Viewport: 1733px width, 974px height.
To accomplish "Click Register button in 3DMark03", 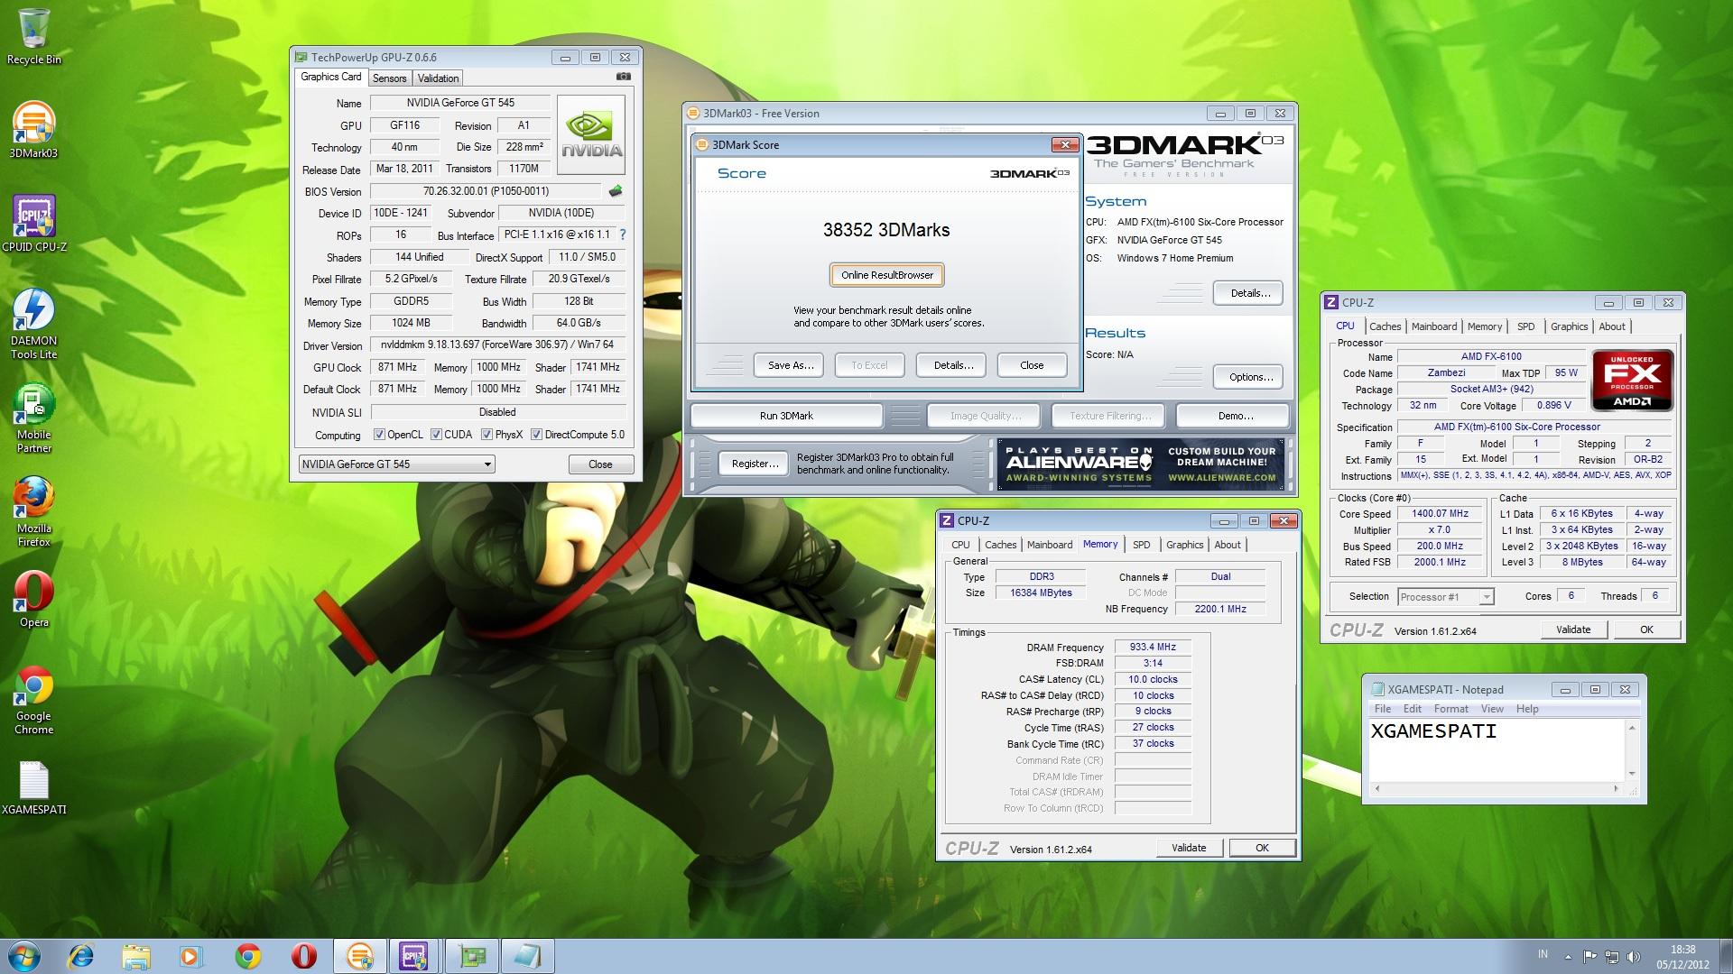I will click(755, 464).
